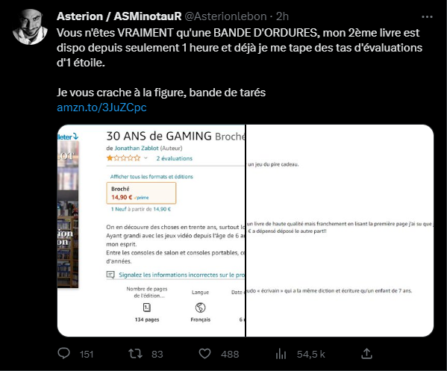Click Signalez les informations incorrectes link
The image size is (447, 371).
[181, 275]
